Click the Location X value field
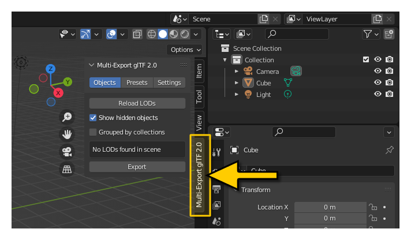Viewport: 411px width, 240px height. point(329,207)
